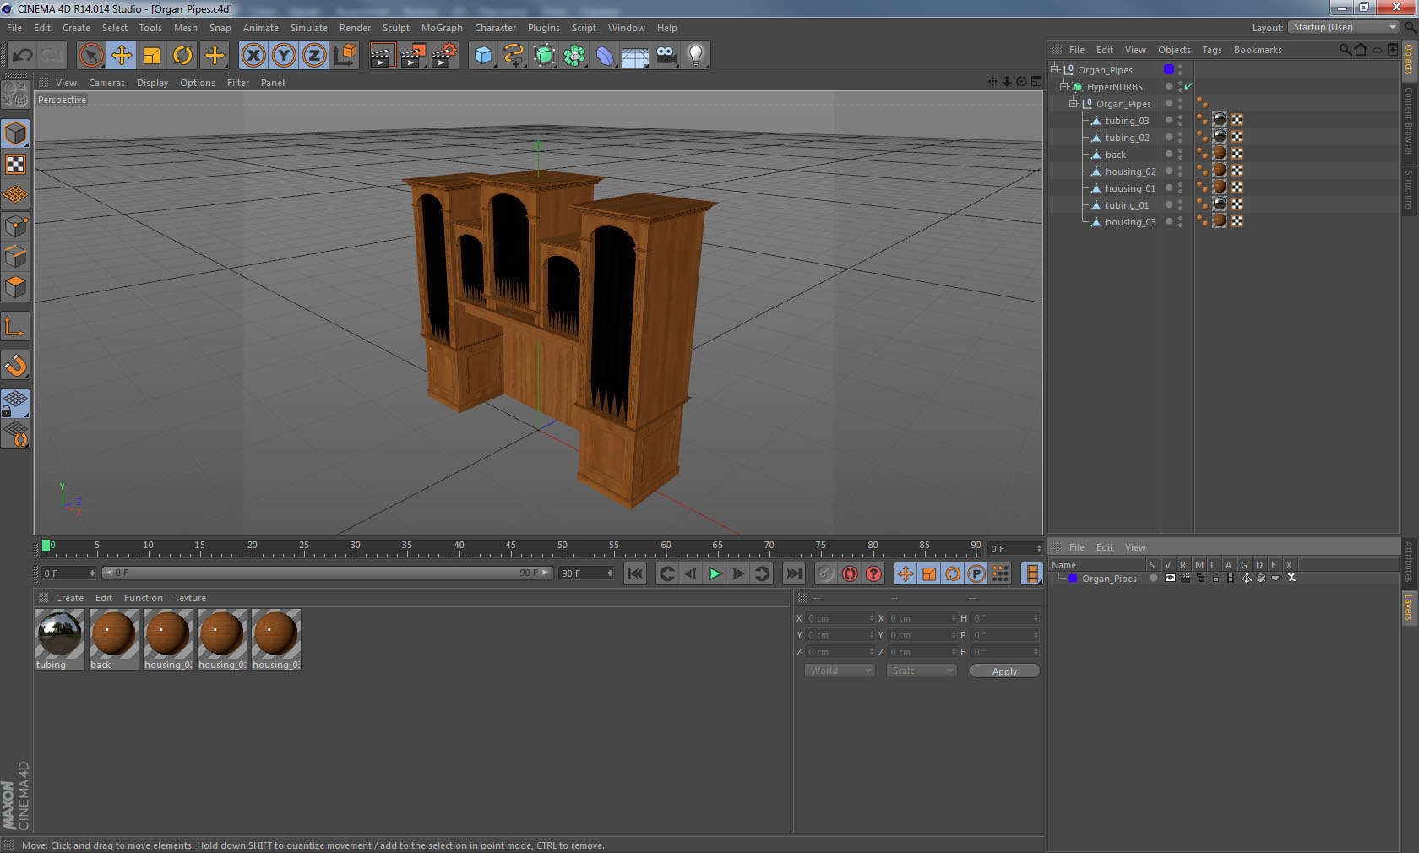Open the Layout Startup dropdown
1419x853 pixels.
[x=1345, y=27]
